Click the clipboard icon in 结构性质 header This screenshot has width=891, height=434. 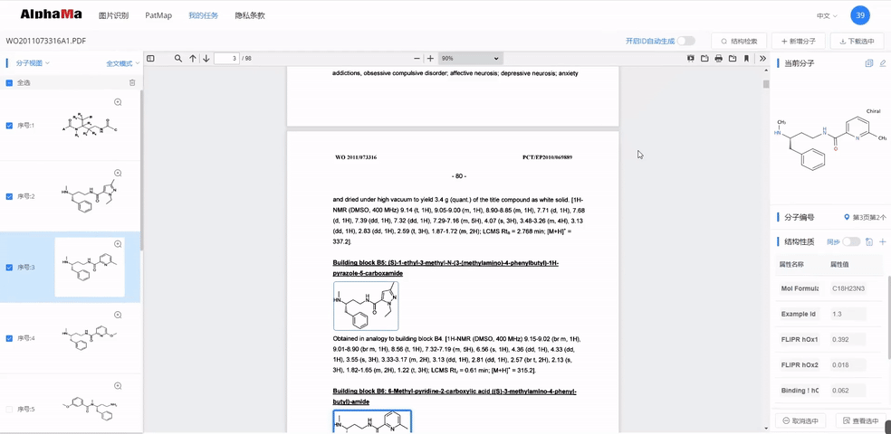pyautogui.click(x=869, y=242)
